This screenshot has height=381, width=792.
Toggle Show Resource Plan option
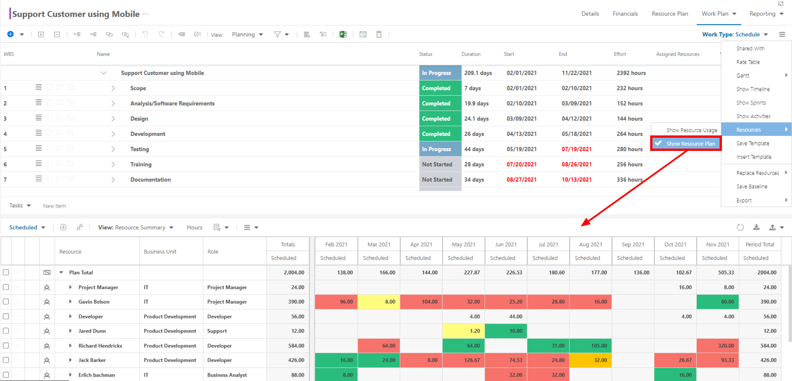point(686,143)
